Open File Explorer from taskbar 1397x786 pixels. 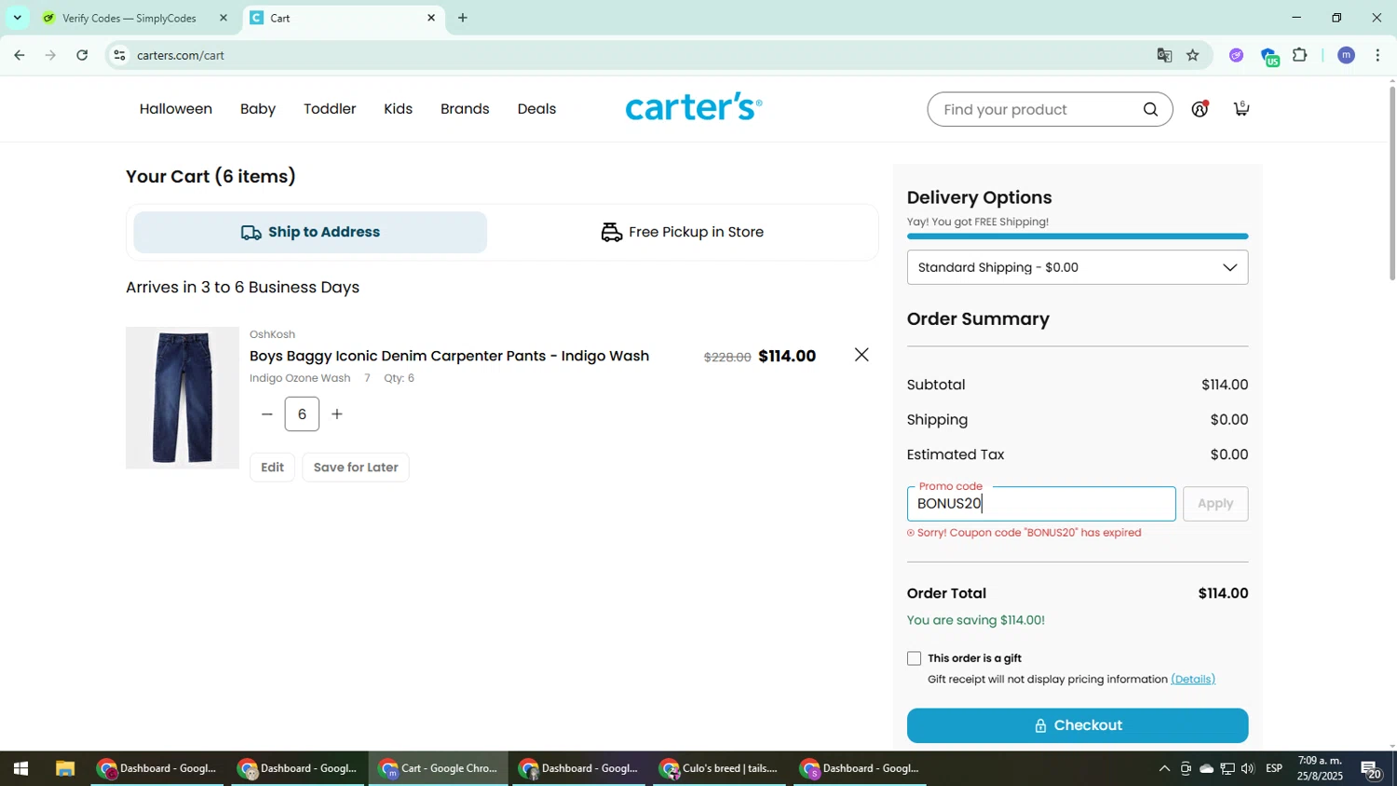(64, 769)
